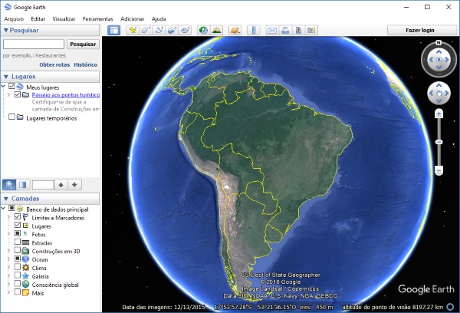The image size is (460, 313).
Task: Expand the Passeio aos pontos turísticos folder
Action: tap(8, 94)
